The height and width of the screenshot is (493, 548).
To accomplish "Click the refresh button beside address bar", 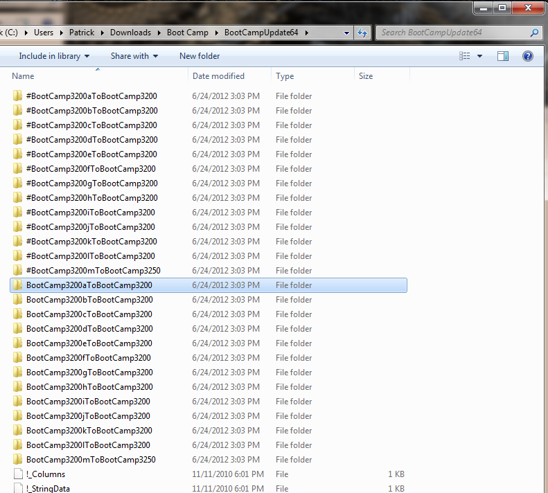I will tap(362, 33).
